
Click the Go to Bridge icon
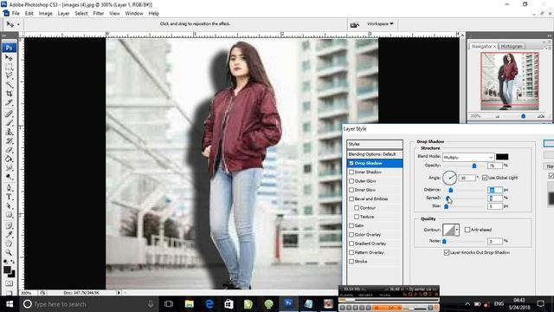354,24
